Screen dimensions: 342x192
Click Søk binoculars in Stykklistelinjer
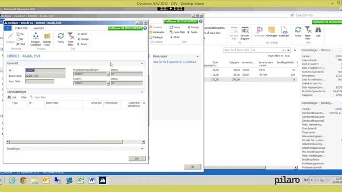point(12,97)
